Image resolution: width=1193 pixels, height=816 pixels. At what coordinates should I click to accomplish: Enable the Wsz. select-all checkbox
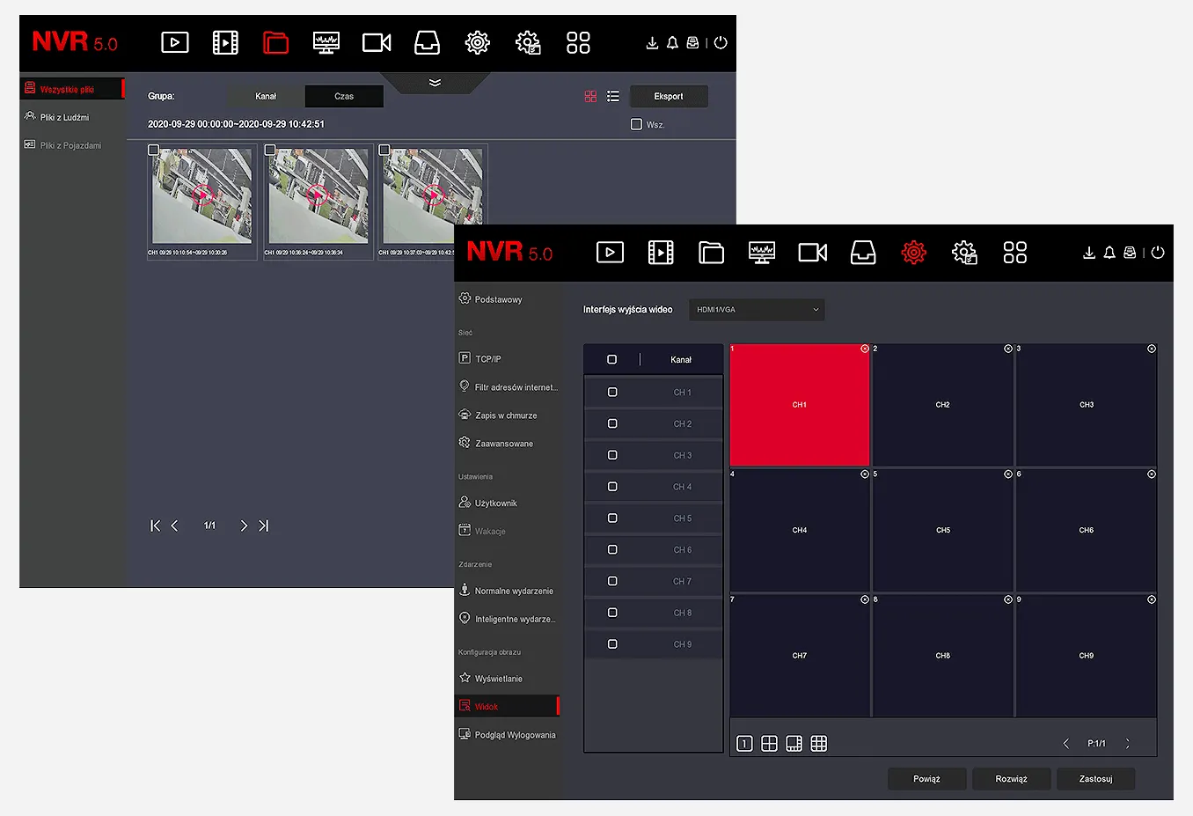[636, 124]
